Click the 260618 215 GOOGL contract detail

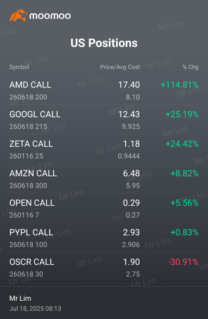pos(28,127)
